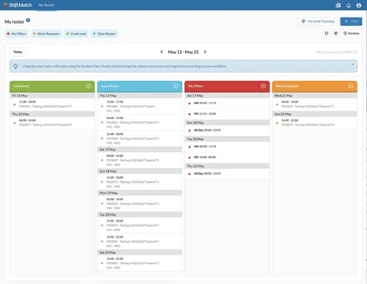Select the Confirmed column header
367x284 pixels.
point(52,87)
